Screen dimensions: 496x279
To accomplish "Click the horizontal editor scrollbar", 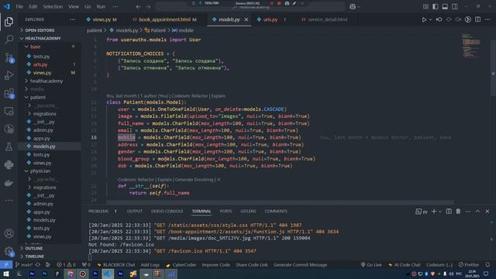I will tap(280, 202).
